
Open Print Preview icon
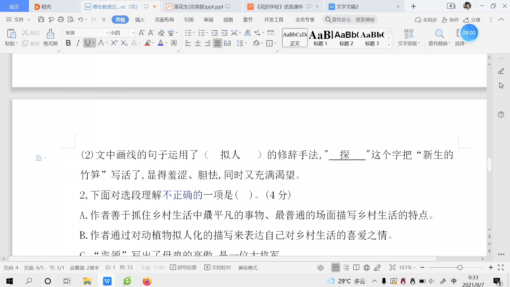tap(71, 19)
